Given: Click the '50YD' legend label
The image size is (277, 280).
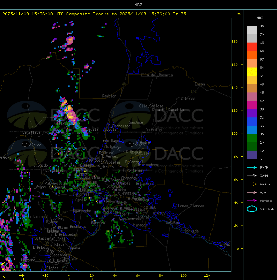Looking at the screenshot, I should coord(264,168).
